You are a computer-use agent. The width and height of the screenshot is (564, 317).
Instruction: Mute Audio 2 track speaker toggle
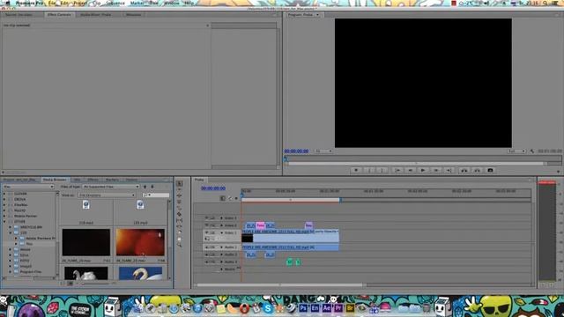(206, 254)
